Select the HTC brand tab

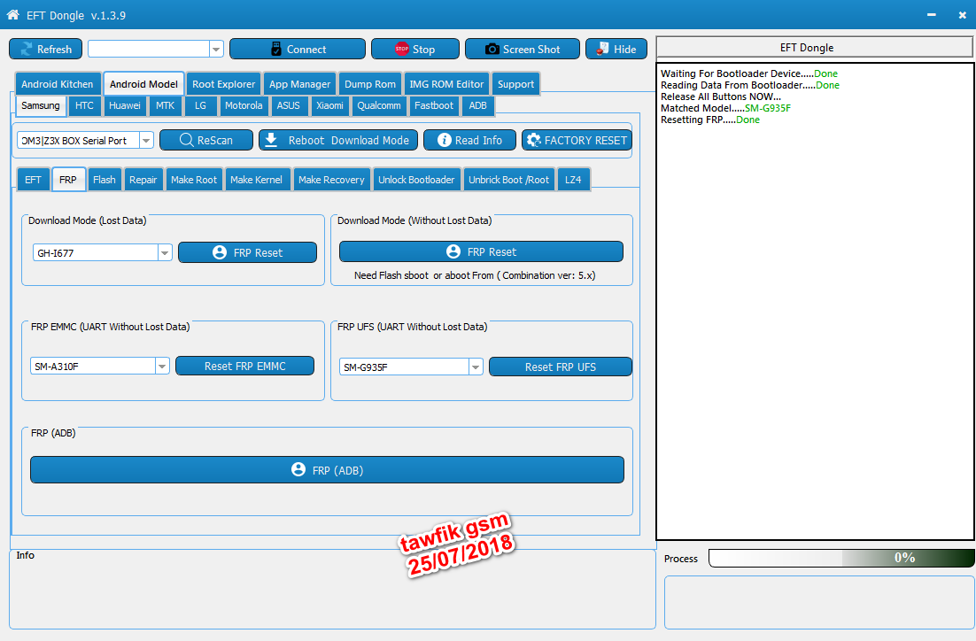tap(84, 105)
